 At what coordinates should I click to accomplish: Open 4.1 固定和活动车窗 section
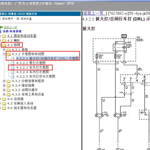point(22,36)
